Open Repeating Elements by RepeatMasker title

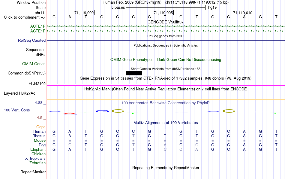click(166, 168)
